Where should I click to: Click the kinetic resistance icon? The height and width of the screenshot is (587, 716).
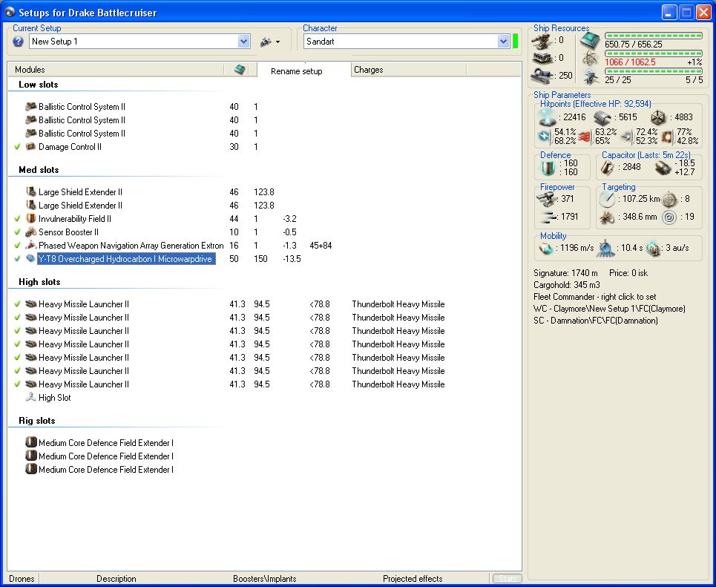point(628,136)
